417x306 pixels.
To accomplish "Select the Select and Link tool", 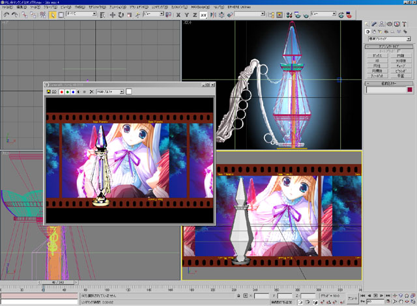I will [x=25, y=15].
